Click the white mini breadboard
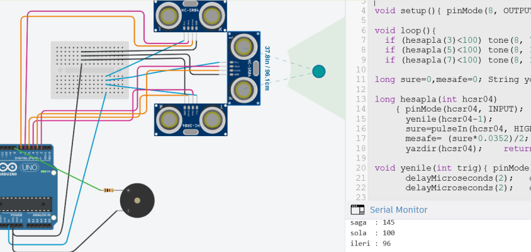This screenshot has height=252, width=531. 89,69
